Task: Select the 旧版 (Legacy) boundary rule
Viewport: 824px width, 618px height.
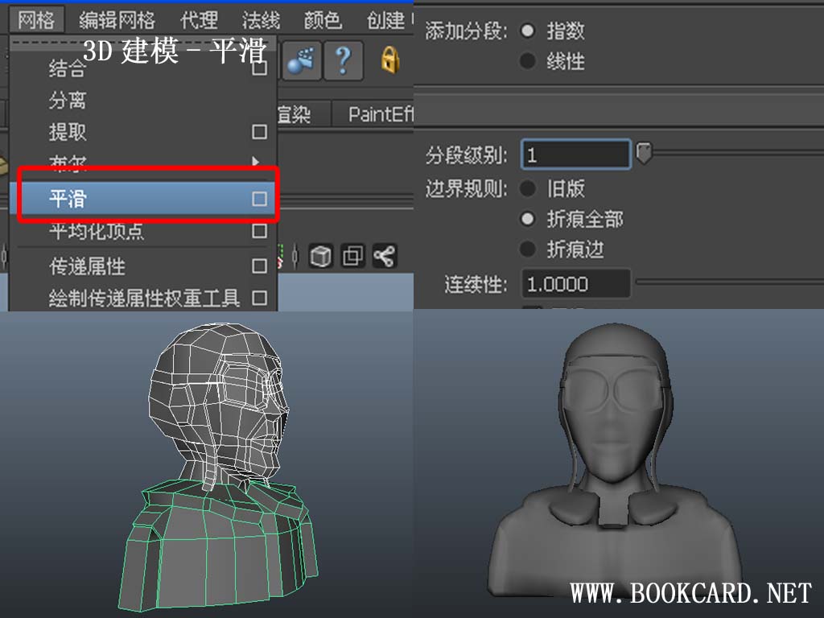Action: click(528, 189)
